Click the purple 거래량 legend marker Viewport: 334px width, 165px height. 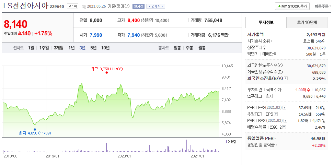pos(226,142)
